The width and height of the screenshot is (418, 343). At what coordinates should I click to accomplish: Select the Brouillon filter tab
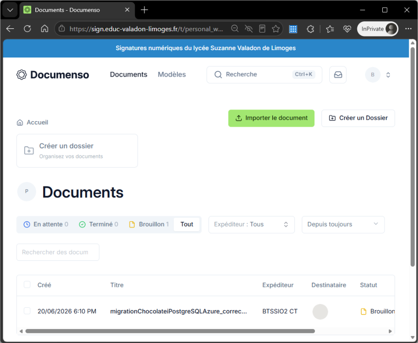coord(149,225)
